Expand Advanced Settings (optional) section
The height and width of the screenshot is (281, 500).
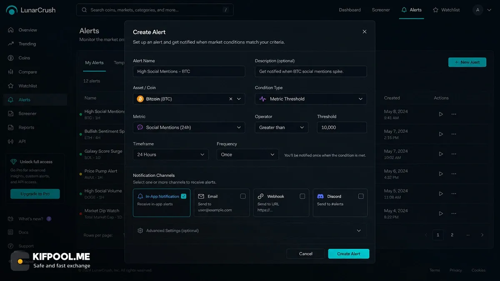coord(250,231)
